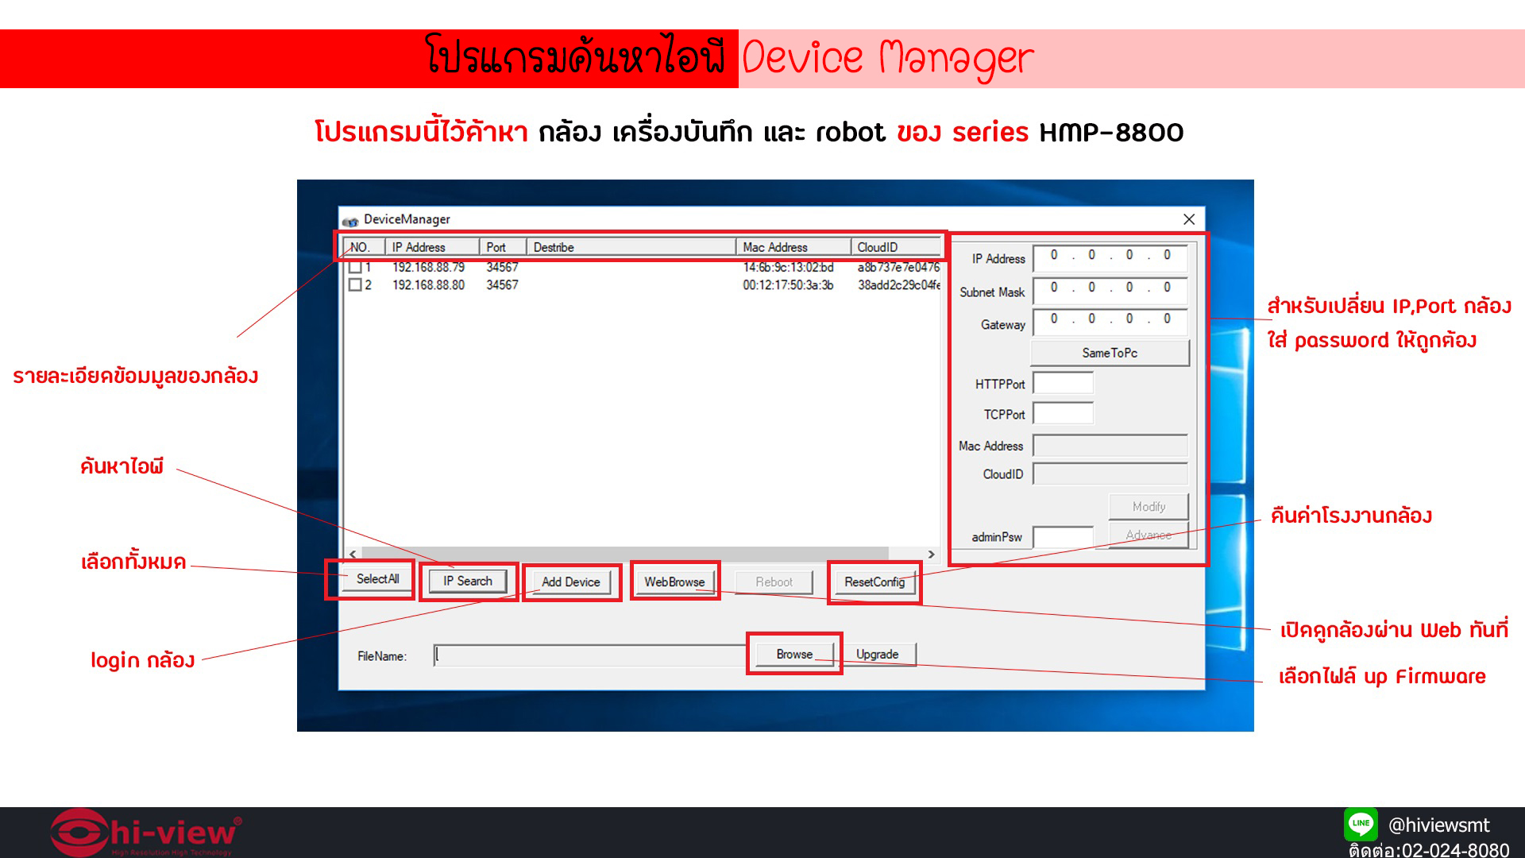The image size is (1525, 858).
Task: Click the SameToPc button
Action: [x=1109, y=353]
